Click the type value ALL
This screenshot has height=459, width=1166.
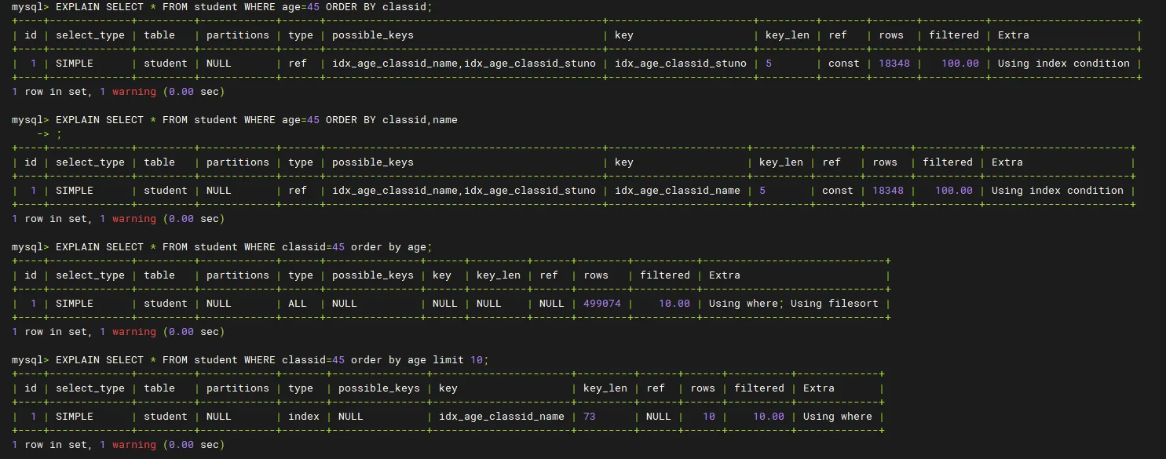click(298, 304)
